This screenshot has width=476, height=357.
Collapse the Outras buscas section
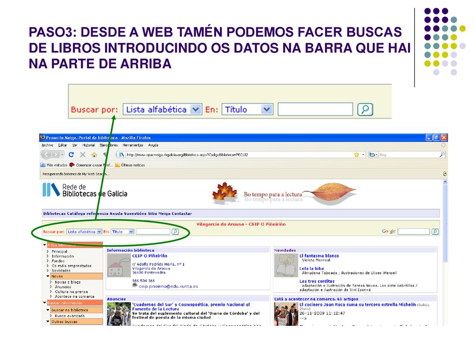(48, 322)
